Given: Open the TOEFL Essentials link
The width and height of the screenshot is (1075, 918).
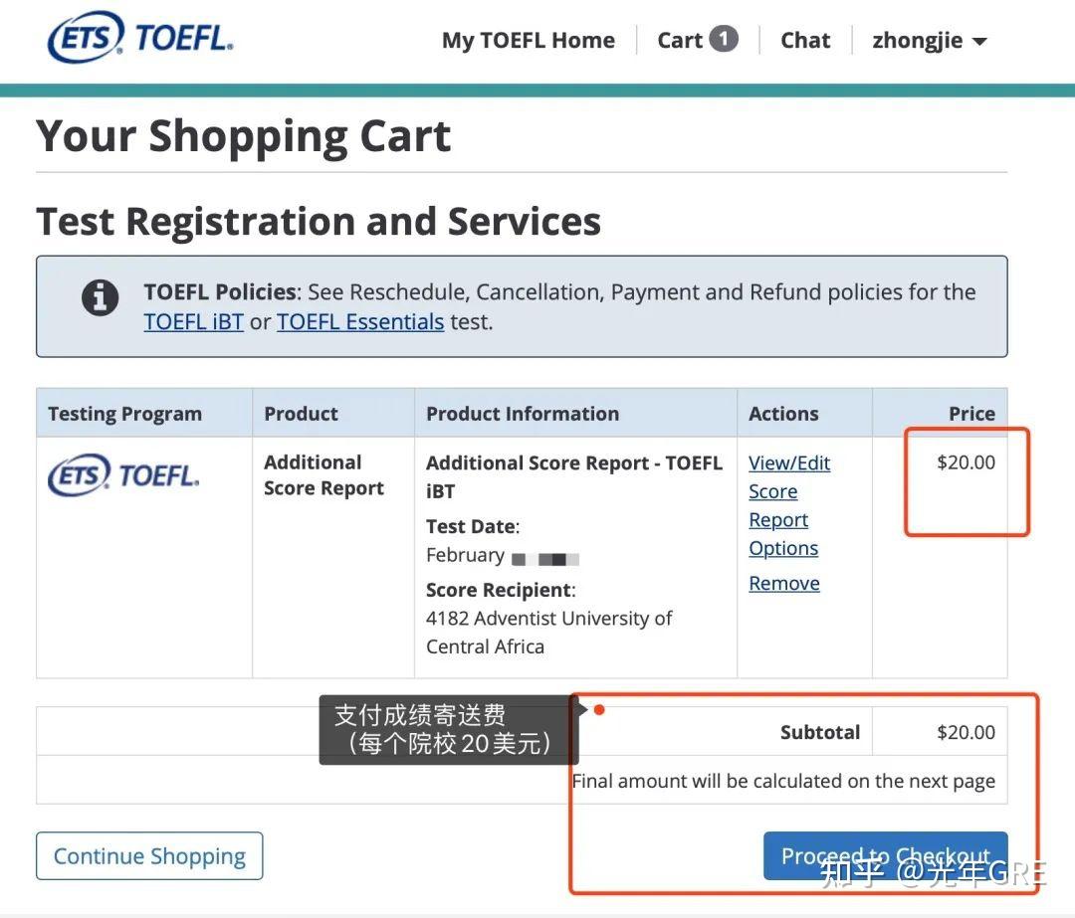Looking at the screenshot, I should (x=360, y=321).
